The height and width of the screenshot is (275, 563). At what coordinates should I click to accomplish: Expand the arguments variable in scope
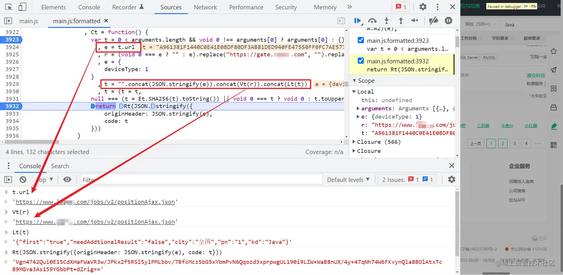(358, 108)
